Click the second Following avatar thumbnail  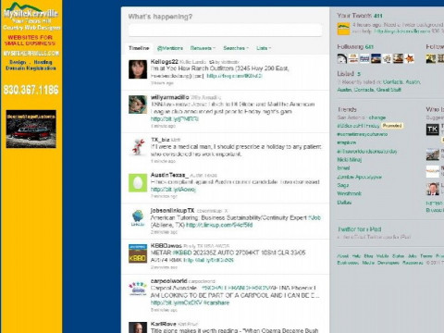coord(353,58)
